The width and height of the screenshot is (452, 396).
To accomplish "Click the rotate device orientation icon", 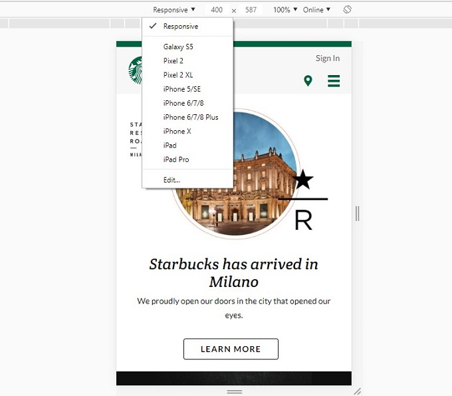I will (347, 9).
